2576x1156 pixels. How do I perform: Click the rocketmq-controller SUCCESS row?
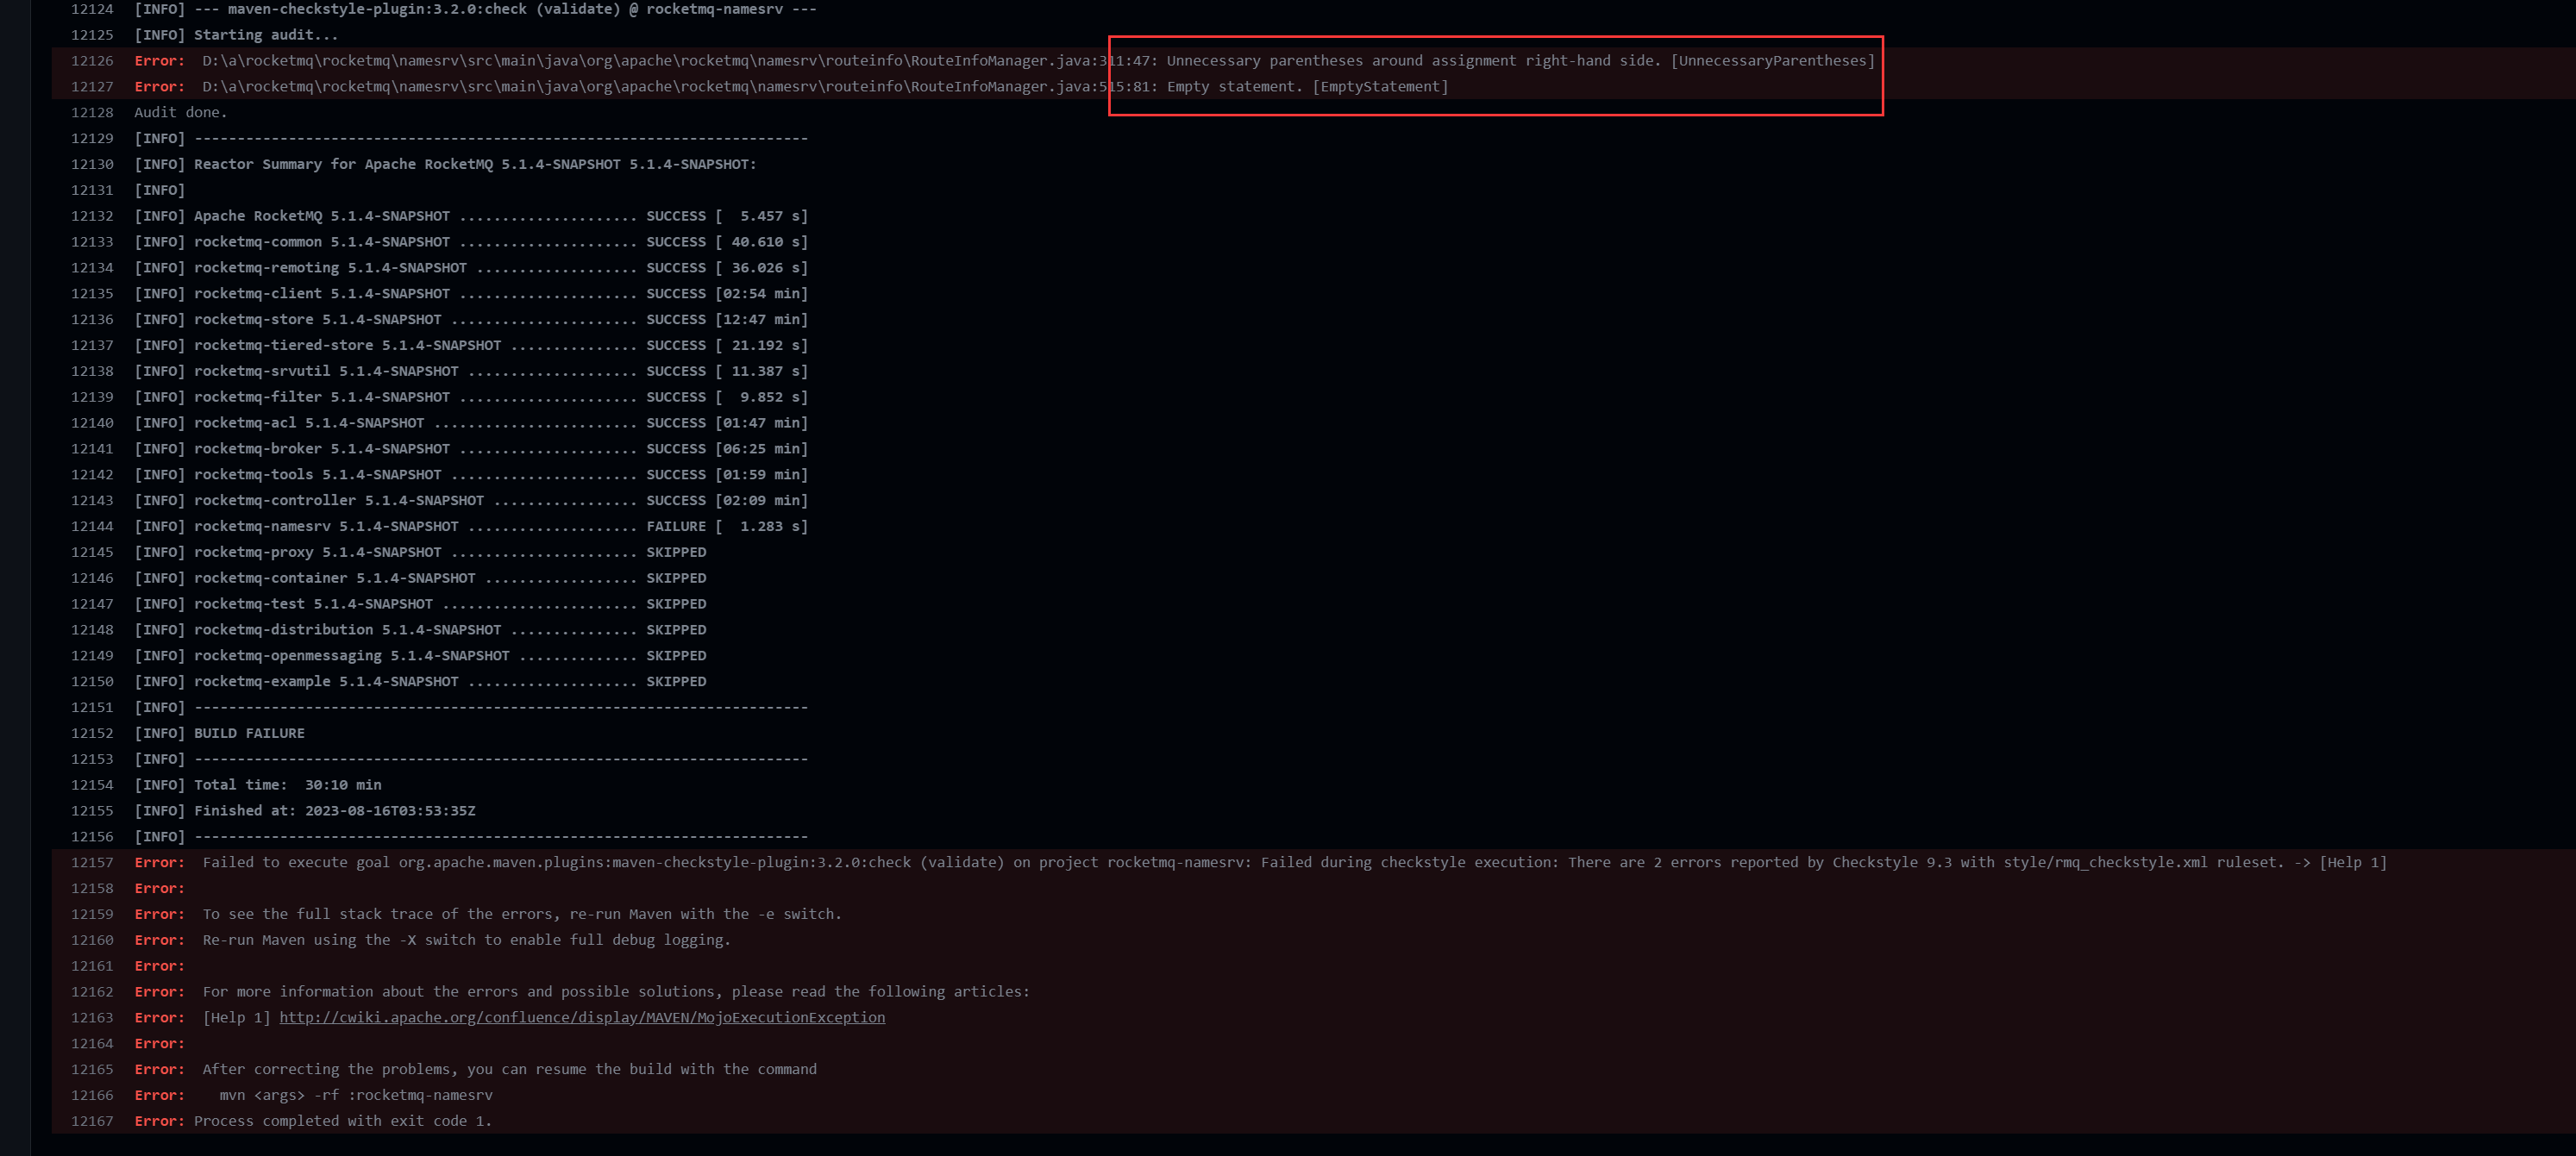click(x=471, y=500)
